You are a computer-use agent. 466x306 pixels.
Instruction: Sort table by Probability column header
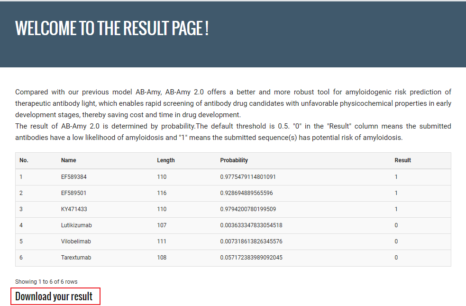234,160
